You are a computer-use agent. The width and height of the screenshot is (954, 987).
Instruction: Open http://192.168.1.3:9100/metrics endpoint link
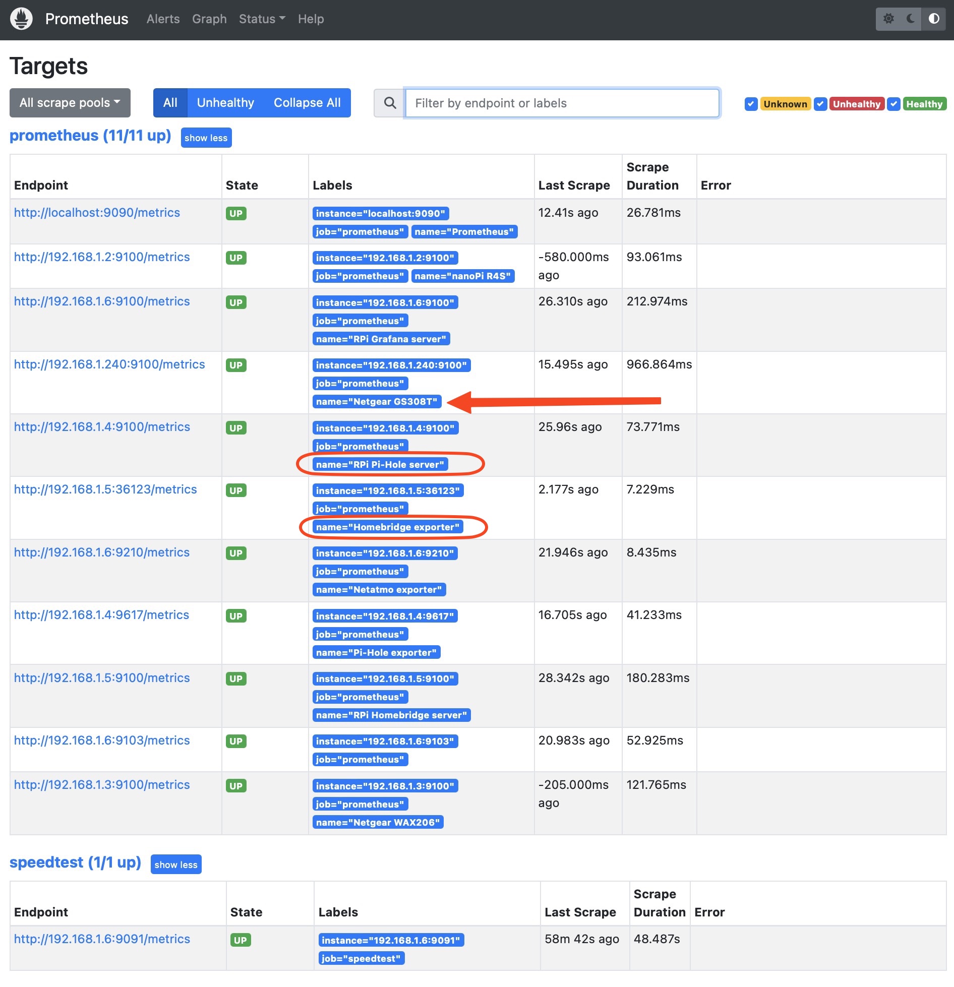click(x=102, y=785)
